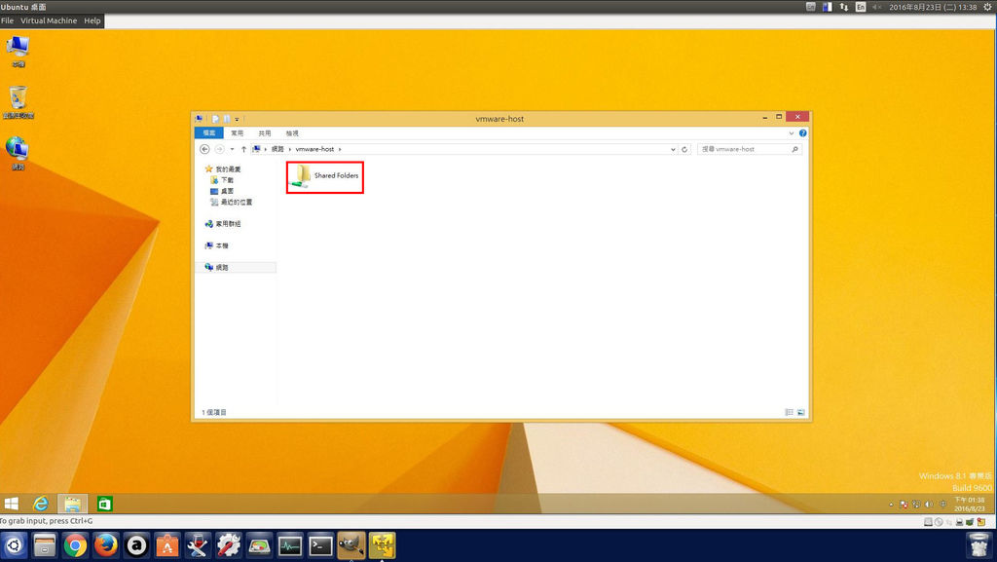Open System Settings gear-wrench dock icon
The height and width of the screenshot is (562, 997).
(x=228, y=545)
